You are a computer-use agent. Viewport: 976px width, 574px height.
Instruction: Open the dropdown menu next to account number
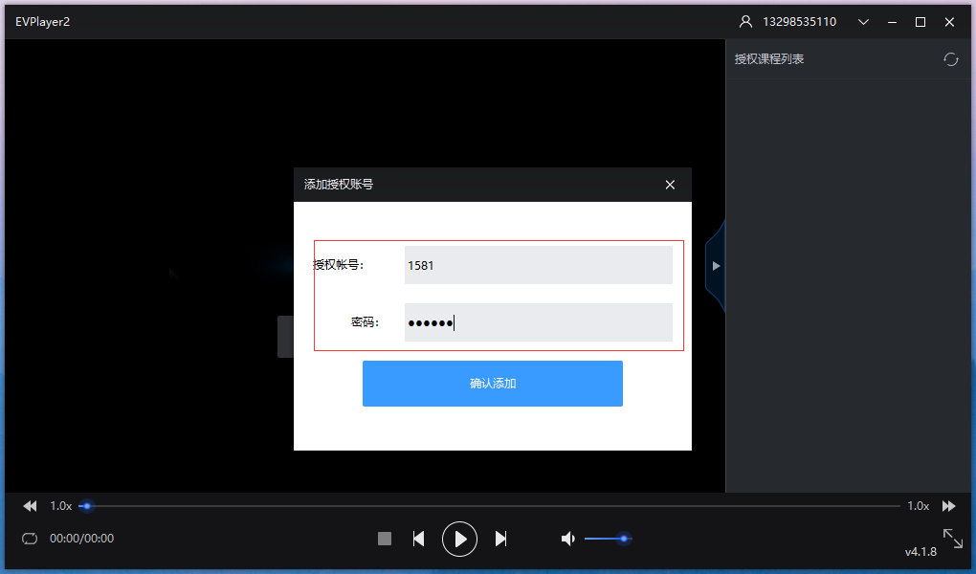point(863,22)
